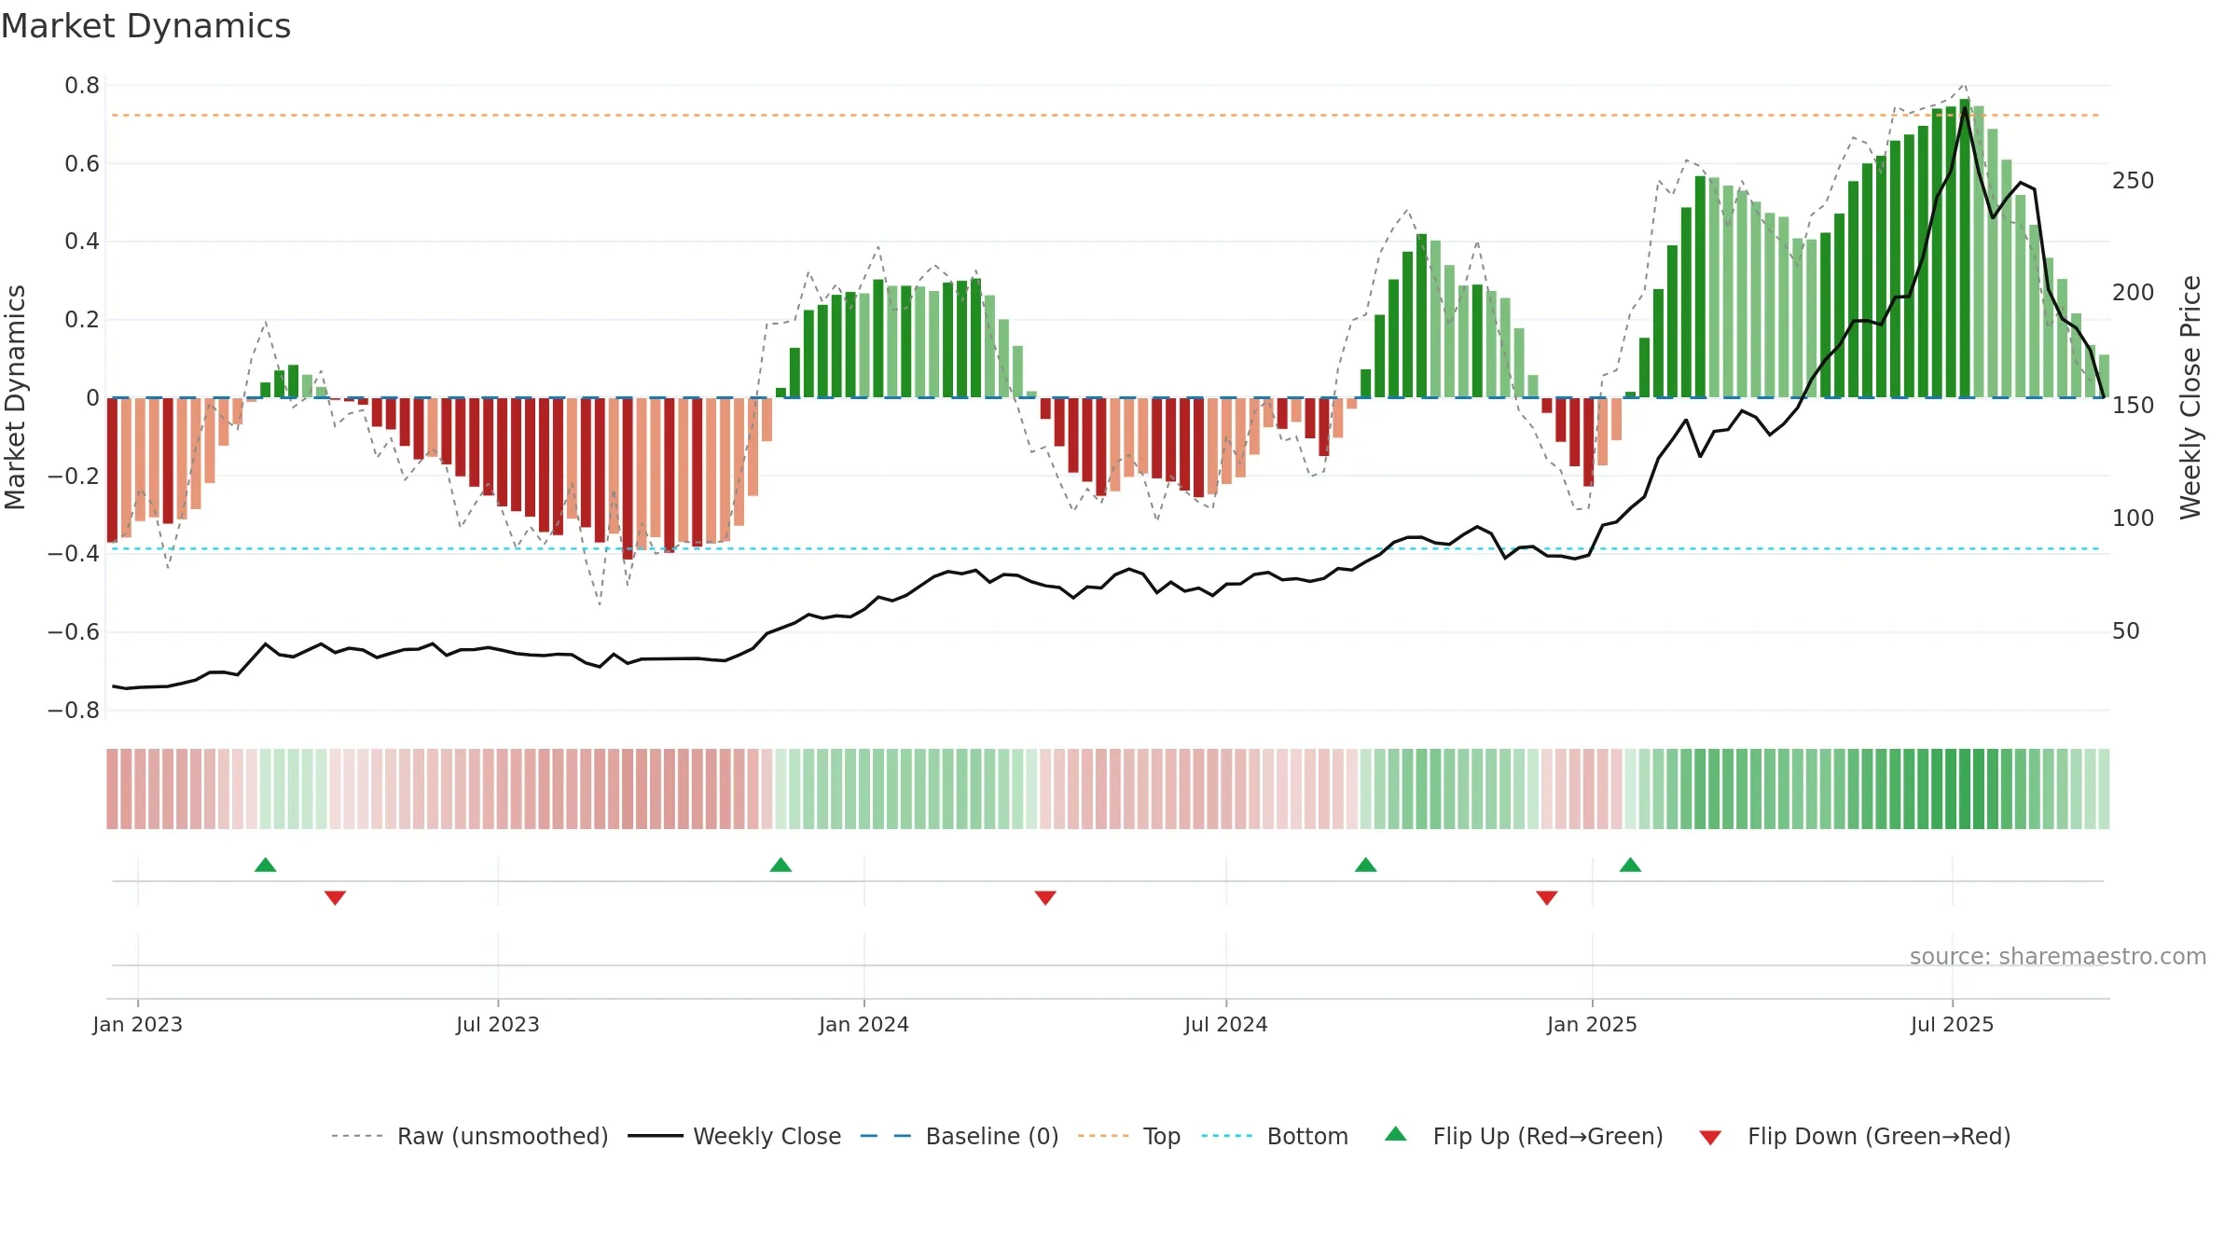Click the Jul 2025 x-axis label
This screenshot has height=1259, width=2238.
[1953, 1024]
